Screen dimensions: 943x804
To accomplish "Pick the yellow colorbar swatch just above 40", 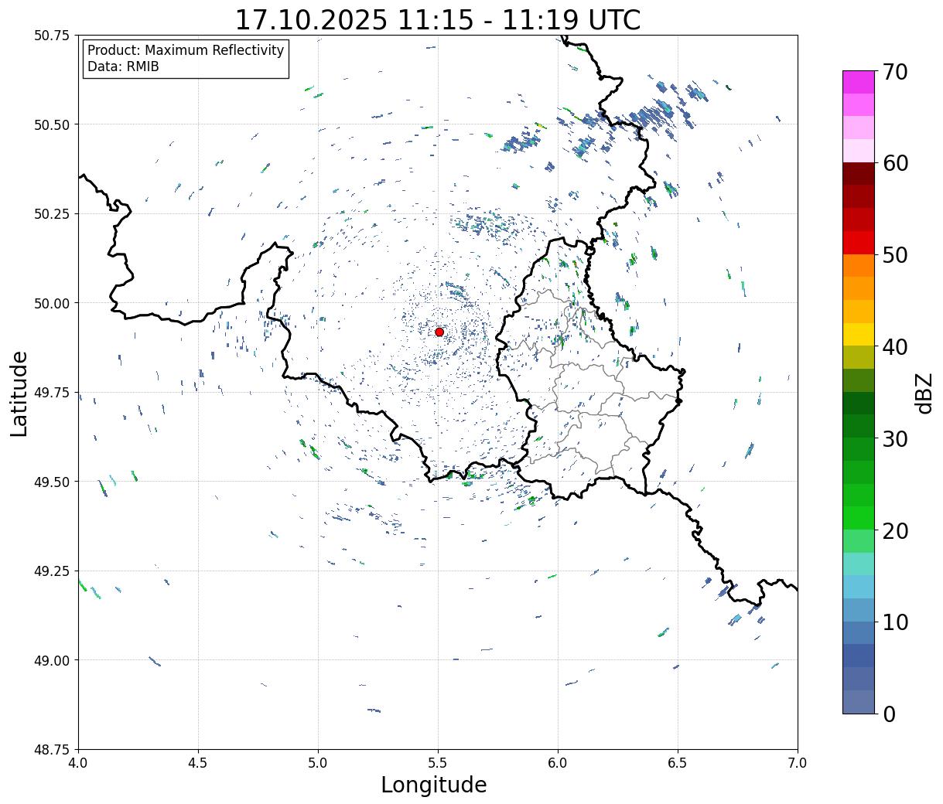I will click(x=859, y=335).
